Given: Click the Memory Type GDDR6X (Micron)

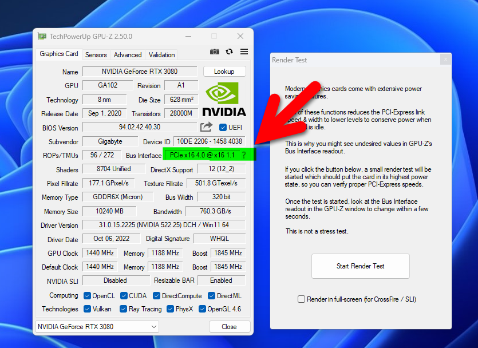Looking at the screenshot, I should (x=118, y=197).
